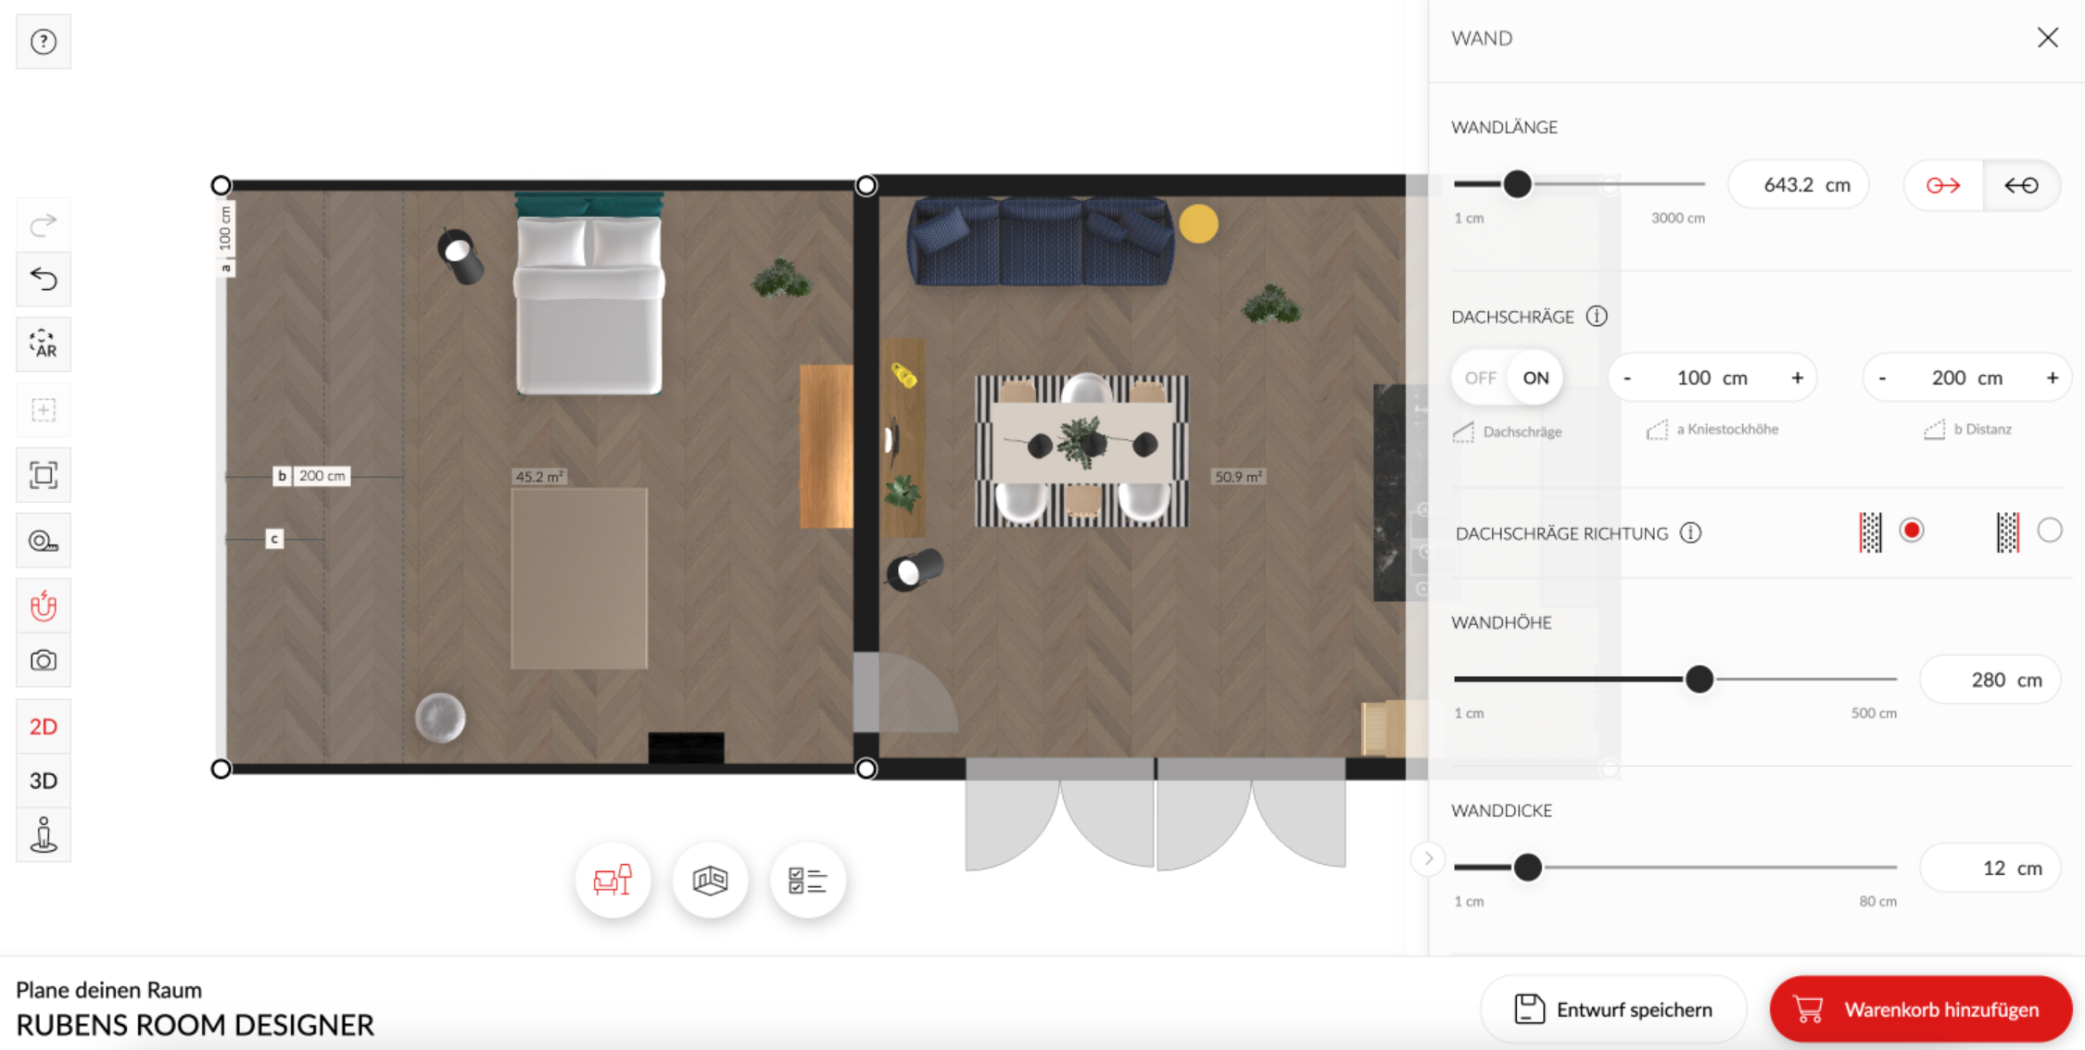
Task: Click the undo arrow icon
Action: (x=44, y=278)
